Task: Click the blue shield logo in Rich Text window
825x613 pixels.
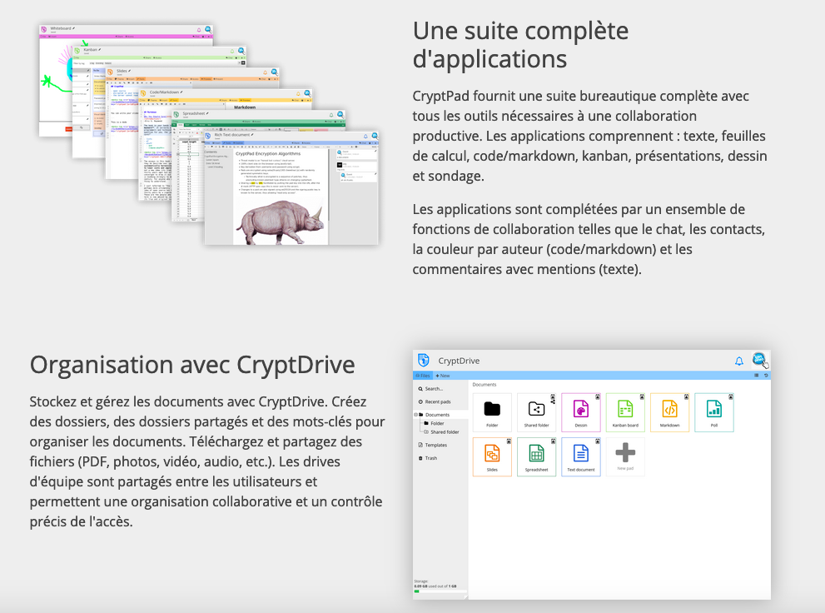Action: pos(209,137)
